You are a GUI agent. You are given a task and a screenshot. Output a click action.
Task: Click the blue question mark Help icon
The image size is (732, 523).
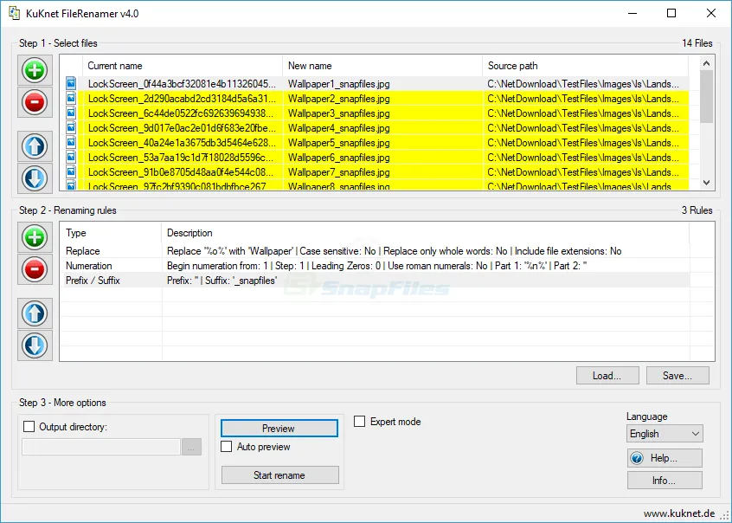[x=637, y=458]
